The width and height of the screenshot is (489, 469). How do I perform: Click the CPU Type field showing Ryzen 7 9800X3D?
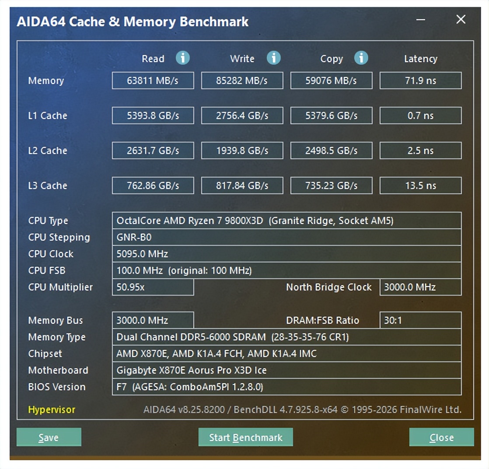[x=286, y=220]
